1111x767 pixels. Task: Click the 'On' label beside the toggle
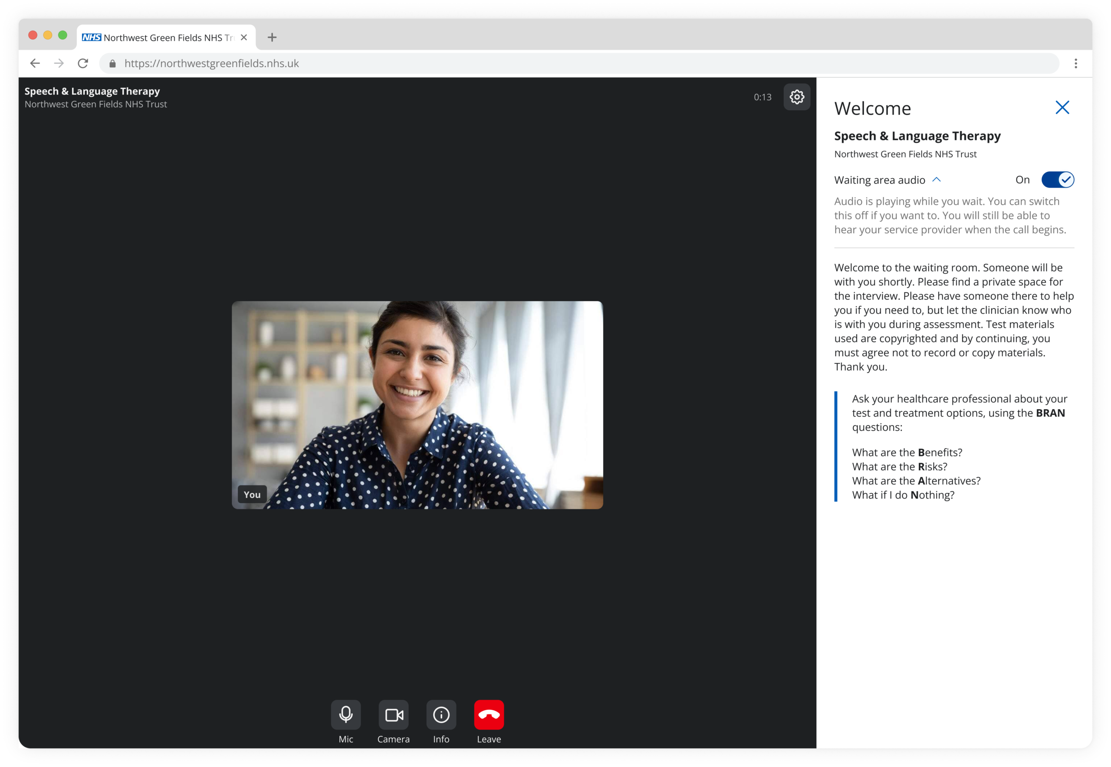pos(1022,180)
